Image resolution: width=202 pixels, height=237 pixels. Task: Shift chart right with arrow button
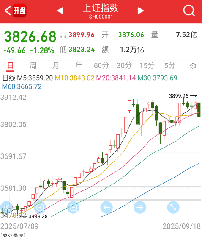[x=140, y=207]
